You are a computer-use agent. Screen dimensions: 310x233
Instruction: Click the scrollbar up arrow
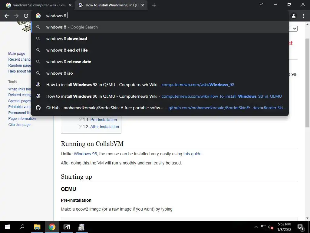[x=307, y=24]
